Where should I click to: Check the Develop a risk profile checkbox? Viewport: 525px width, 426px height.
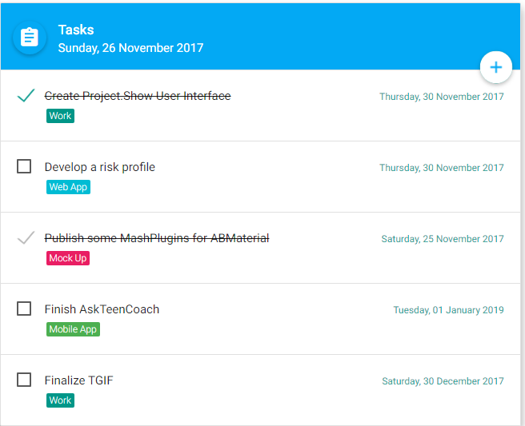click(x=24, y=166)
